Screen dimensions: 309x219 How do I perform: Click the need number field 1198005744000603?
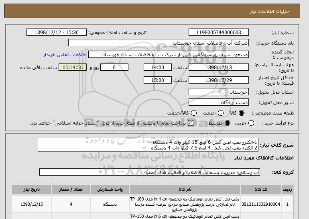point(219,33)
